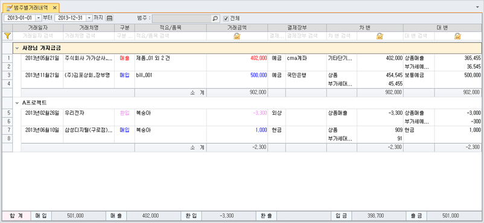This screenshot has height=223, width=484.
Task: Sort by 결제장부 column header
Action: coord(297,28)
